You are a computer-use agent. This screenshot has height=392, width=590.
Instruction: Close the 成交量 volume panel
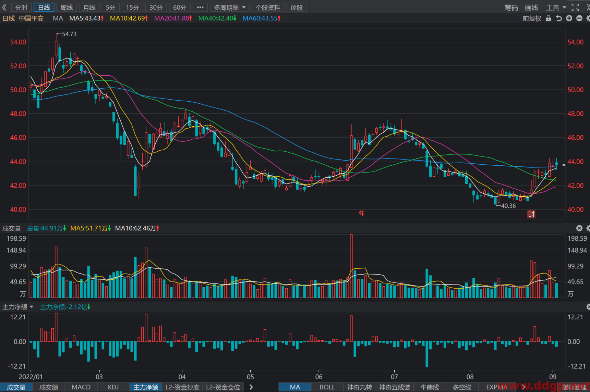[x=579, y=228]
